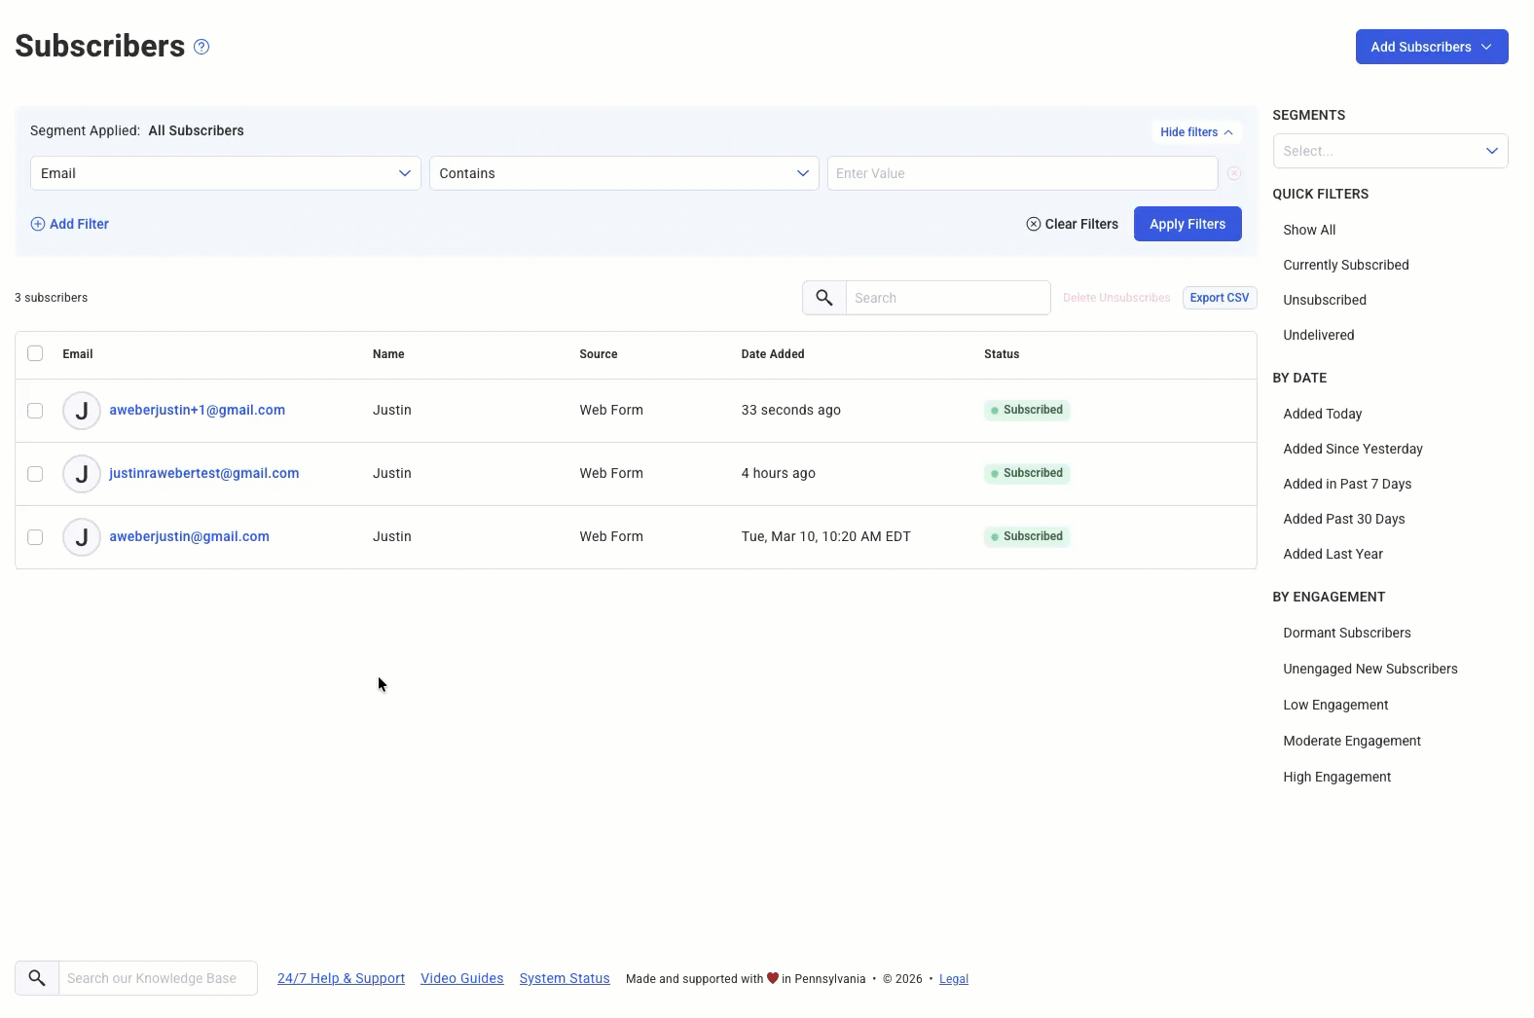
Task: Click the Knowledge Base search magnifier icon
Action: click(37, 978)
